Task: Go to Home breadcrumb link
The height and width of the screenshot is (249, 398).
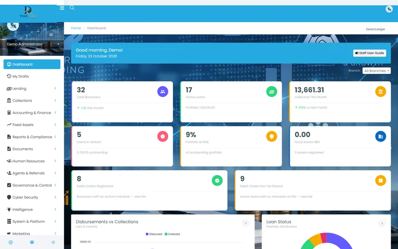Action: (x=76, y=28)
